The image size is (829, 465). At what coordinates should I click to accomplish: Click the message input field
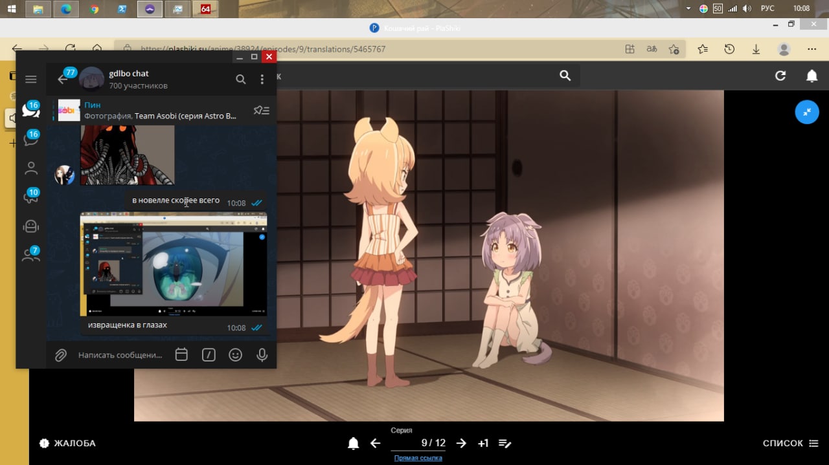[x=120, y=354]
